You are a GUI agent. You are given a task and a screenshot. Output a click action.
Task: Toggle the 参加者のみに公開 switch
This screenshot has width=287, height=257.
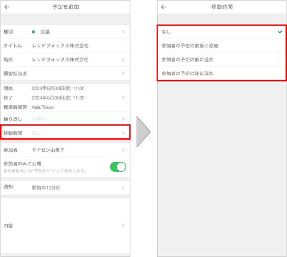pos(118,167)
